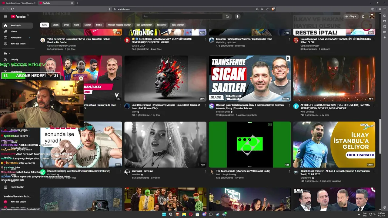The height and width of the screenshot is (218, 388).
Task: Click the search magnifier button
Action: click(227, 16)
